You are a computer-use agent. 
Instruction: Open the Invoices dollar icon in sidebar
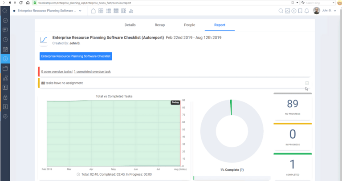click(5, 107)
